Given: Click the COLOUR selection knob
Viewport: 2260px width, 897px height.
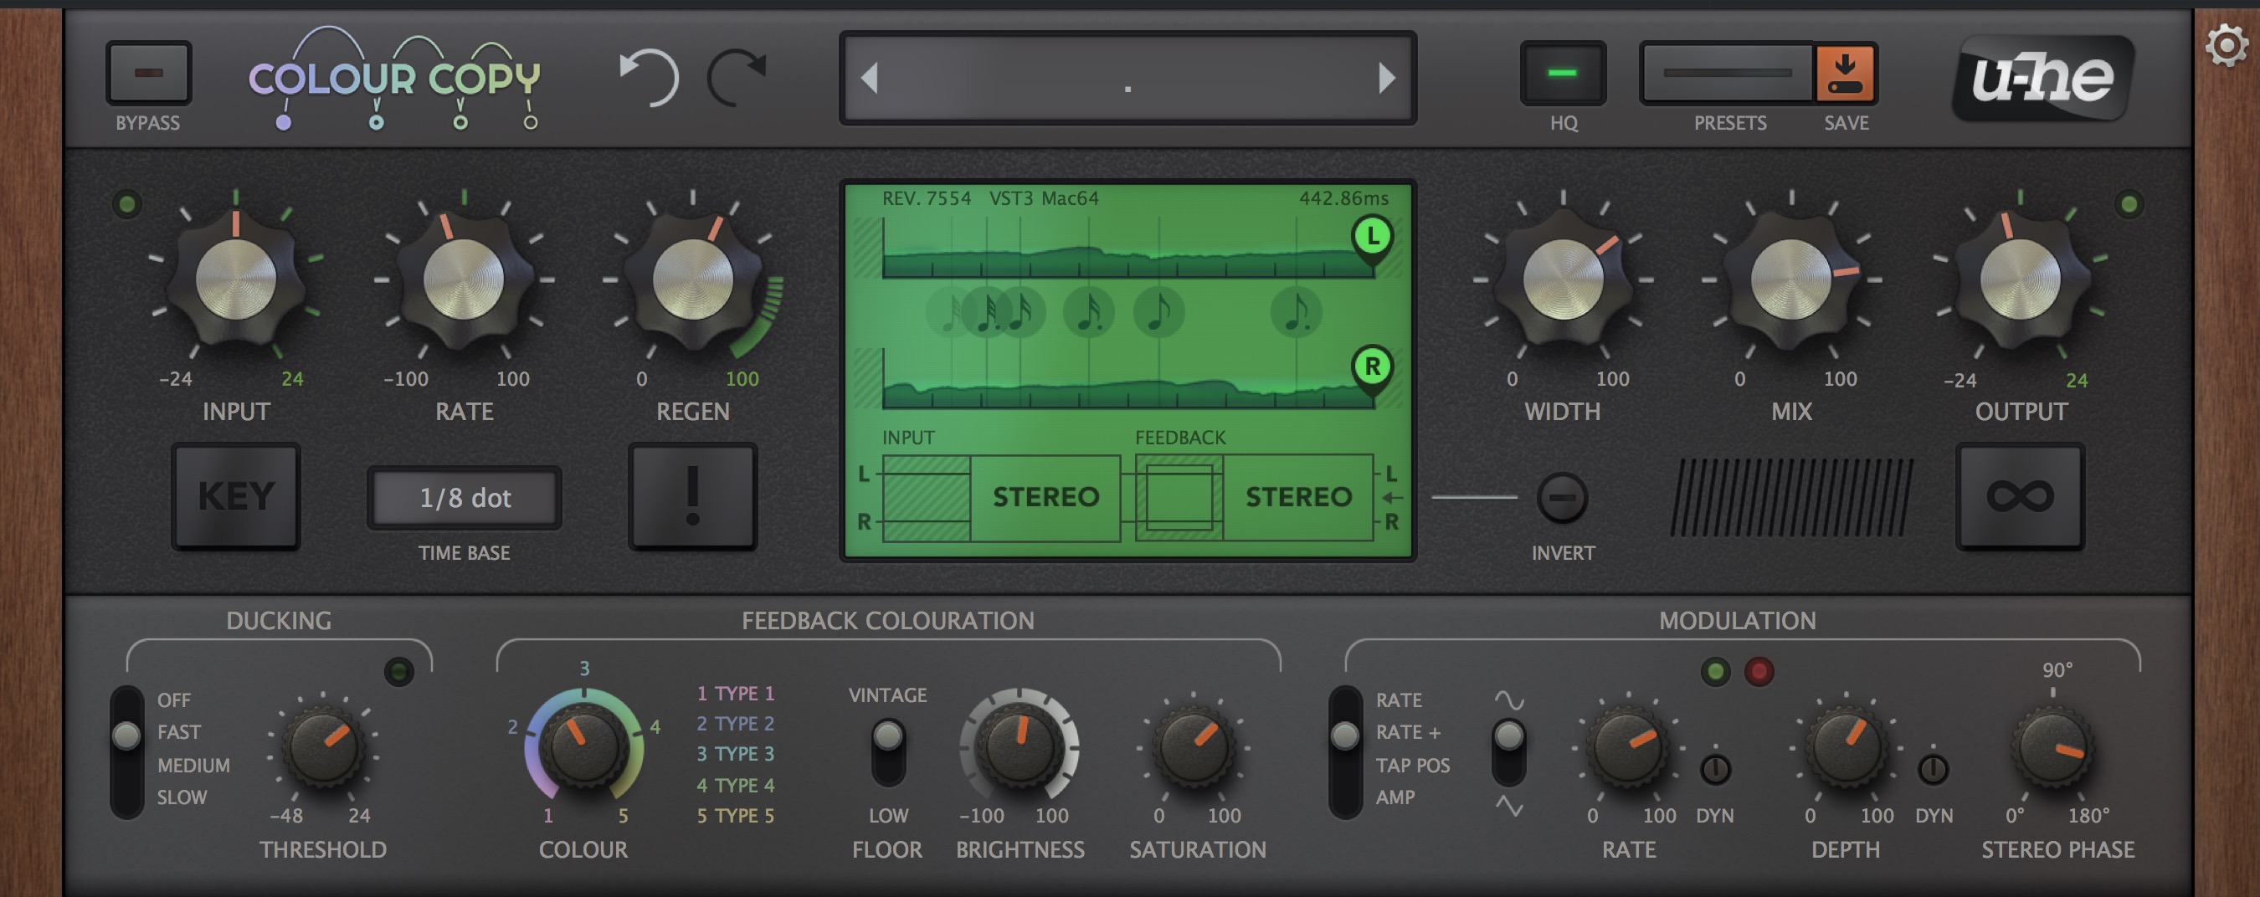Looking at the screenshot, I should coord(583,747).
